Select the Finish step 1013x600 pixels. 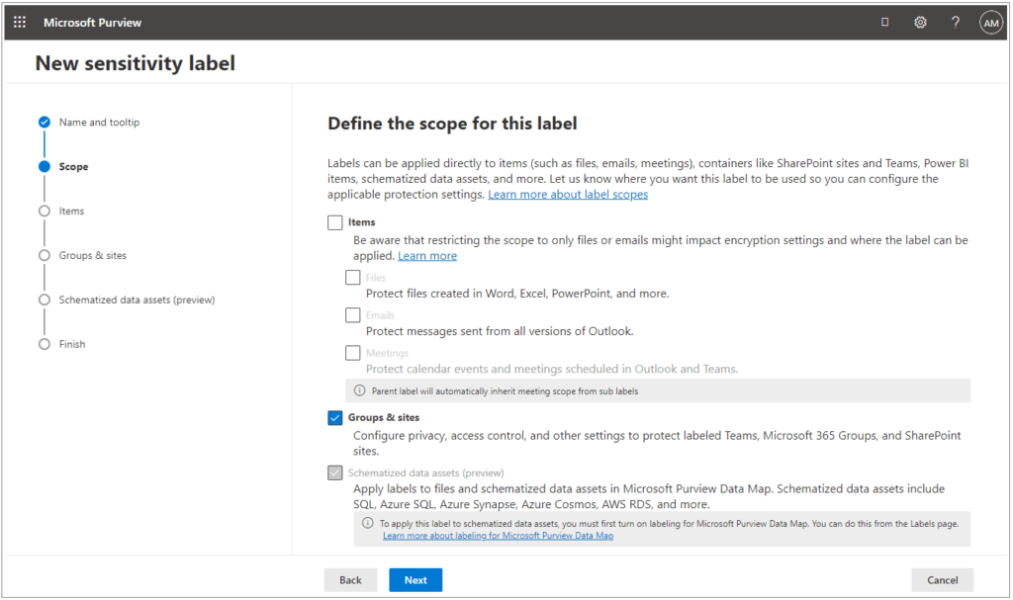72,344
